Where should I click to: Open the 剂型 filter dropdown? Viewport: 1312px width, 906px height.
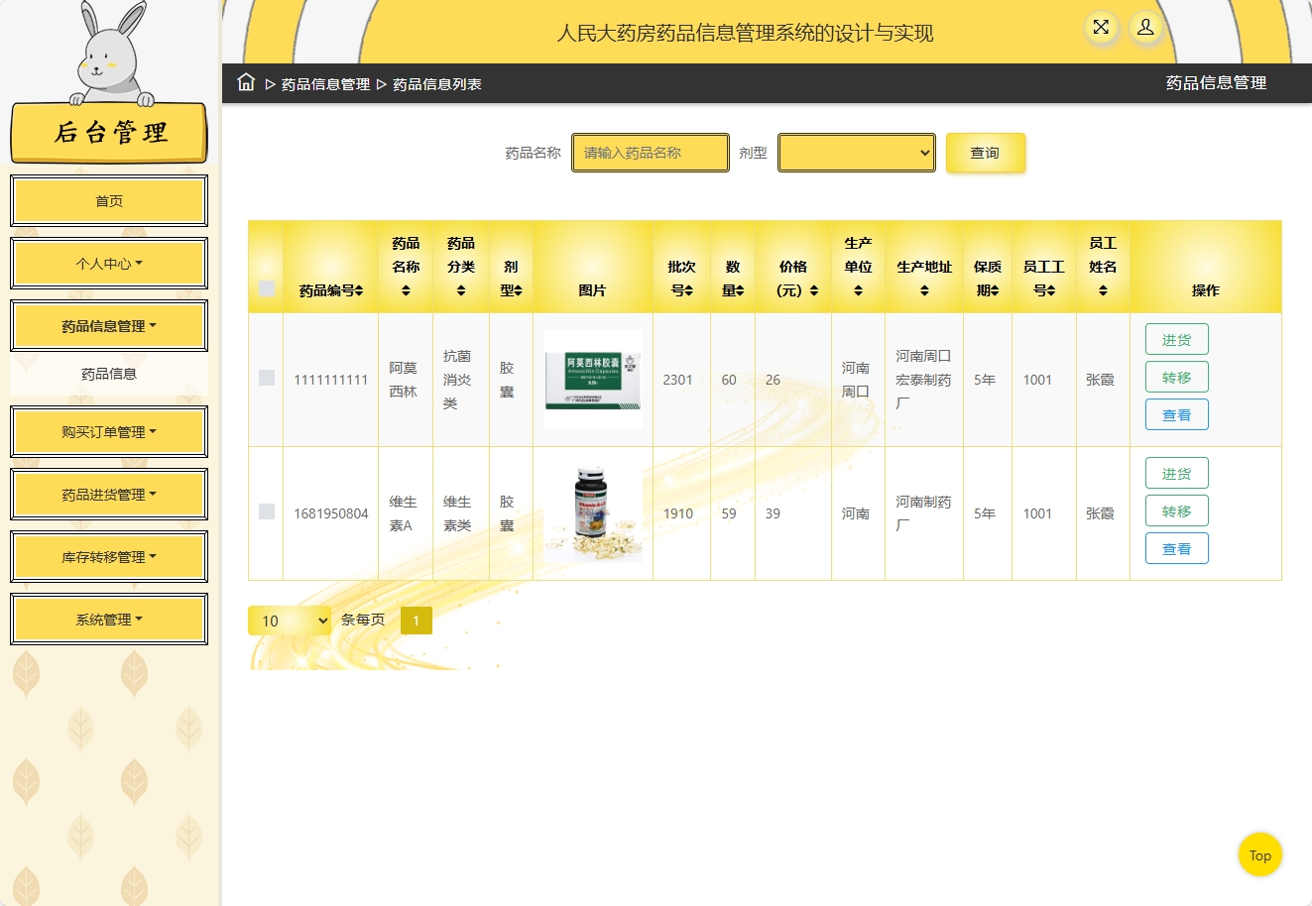857,153
